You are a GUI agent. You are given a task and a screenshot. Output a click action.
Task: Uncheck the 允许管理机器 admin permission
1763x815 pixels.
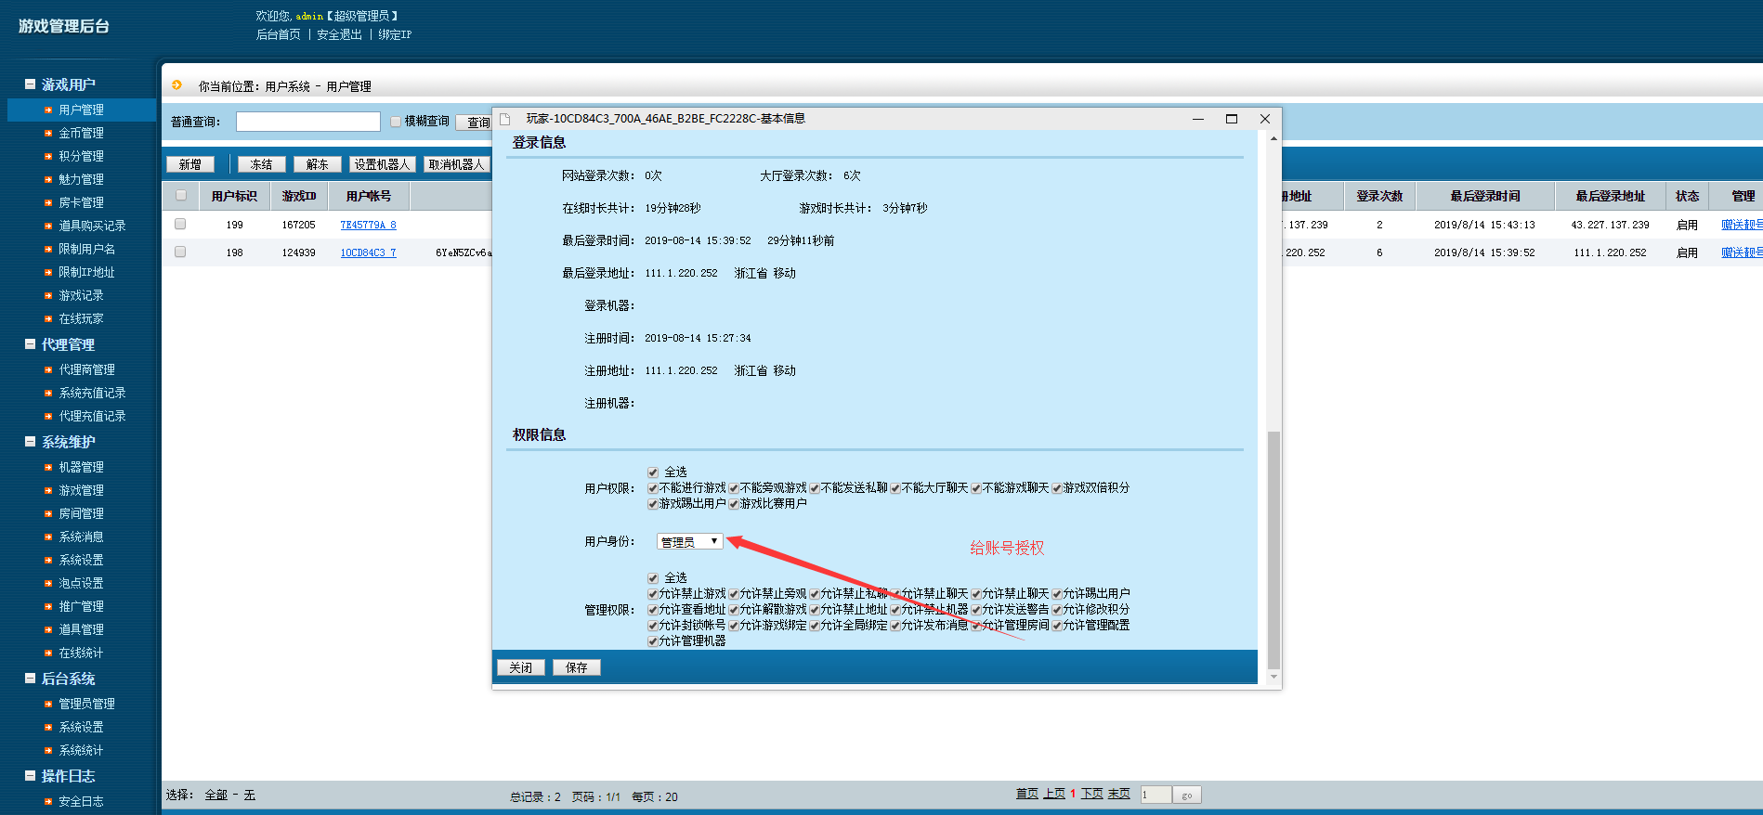653,641
